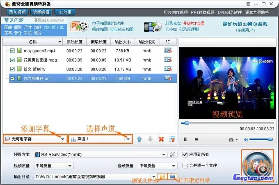Open the DVD刻录软件 link
This screenshot has width=279, height=185.
(230, 12)
